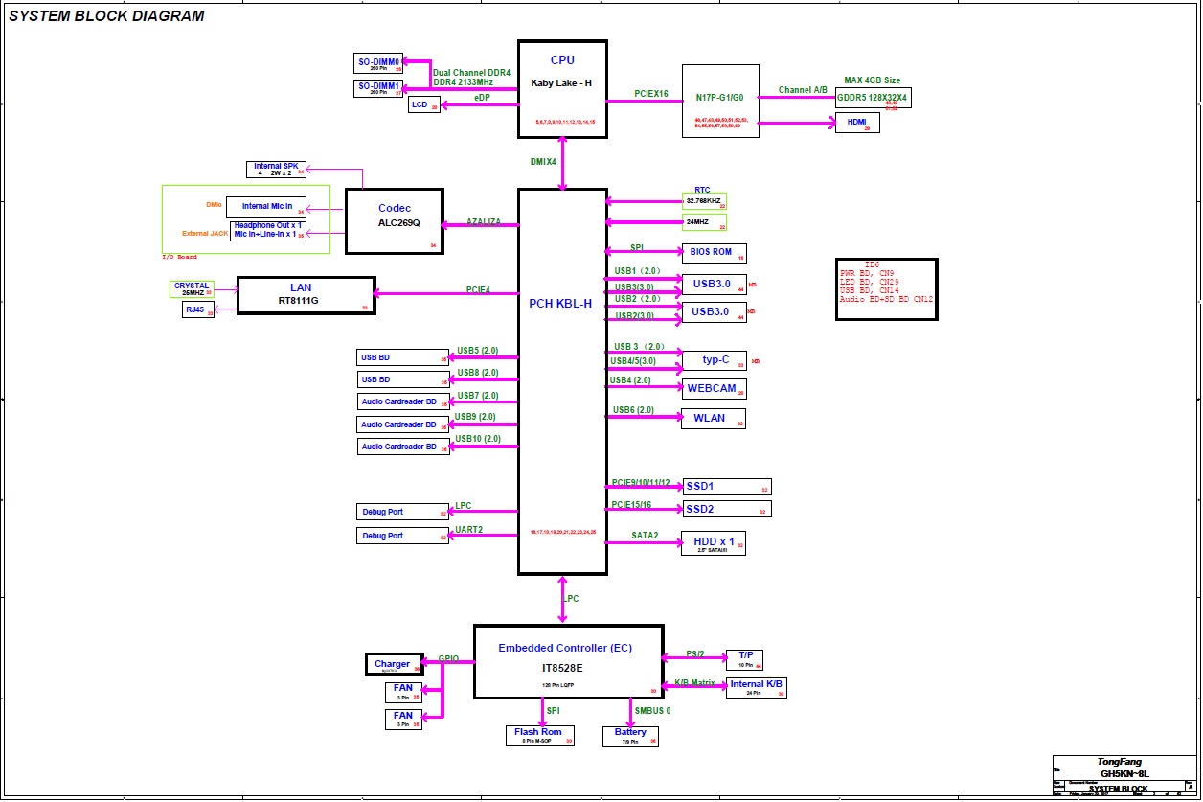
Task: Click the Headphone Out x 1 block
Action: pos(268,230)
